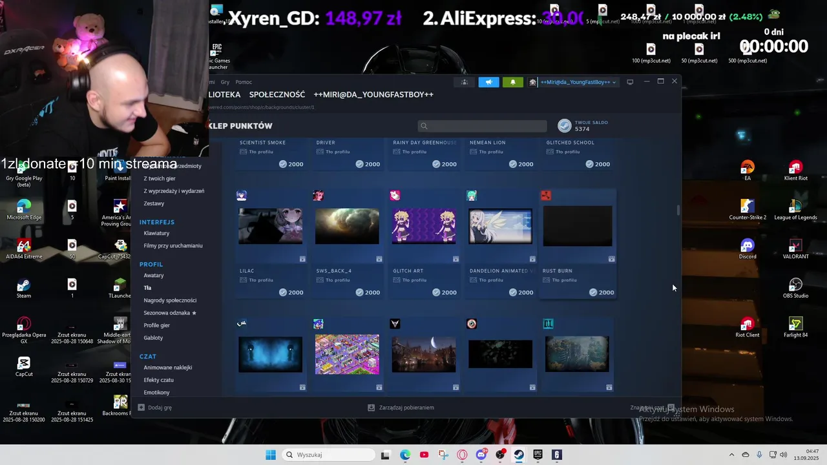Open Nagrody społeczności sidebar link
Viewport: 827px width, 465px height.
[x=170, y=300]
